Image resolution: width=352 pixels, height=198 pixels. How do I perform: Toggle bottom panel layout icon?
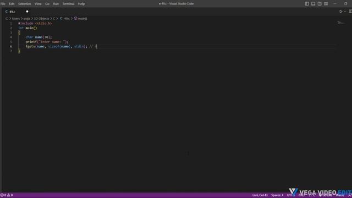313,4
